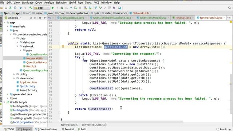
Task: Open the TODO tool window
Action: pos(9,129)
